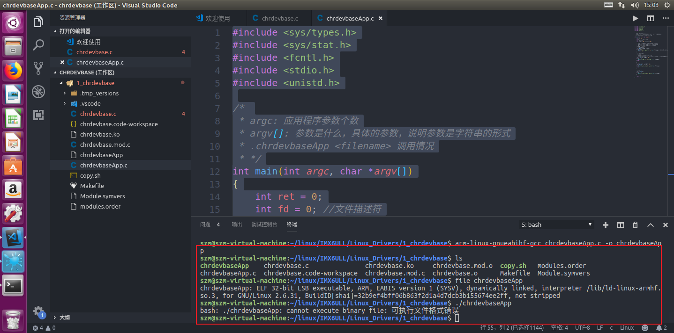Change file encoding via UTF-8 status item
Image resolution: width=674 pixels, height=333 pixels.
click(583, 328)
